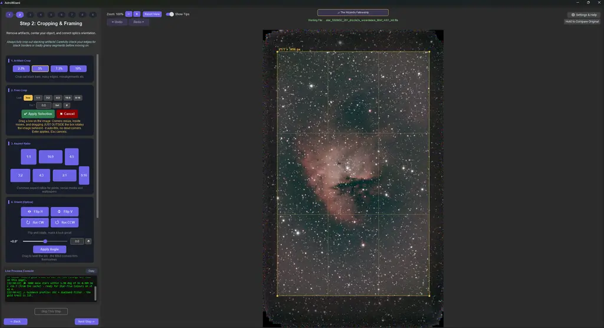Pick the 4:3 aspect ratio tile
Image resolution: width=604 pixels, height=328 pixels.
tap(41, 175)
